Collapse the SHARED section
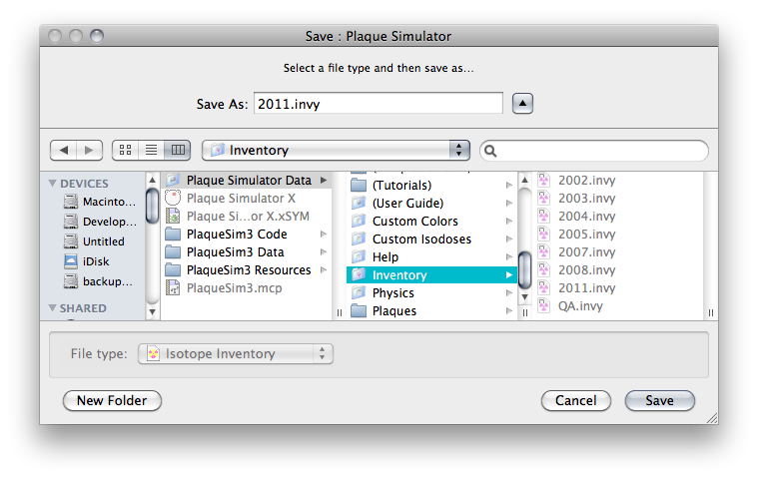This screenshot has width=758, height=479. coord(52,307)
